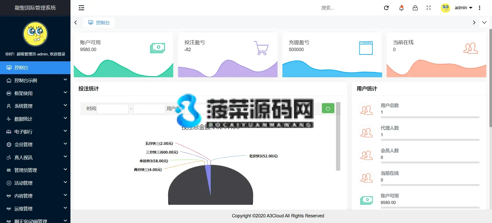The image size is (492, 223).
Task: Open the admin user dropdown
Action: (463, 8)
